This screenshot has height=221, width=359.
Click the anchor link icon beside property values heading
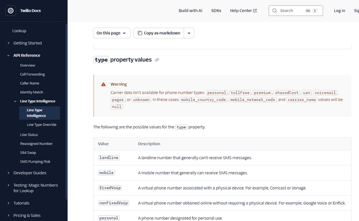pyautogui.click(x=157, y=60)
